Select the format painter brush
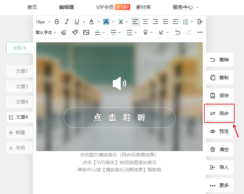The height and width of the screenshot is (194, 244). (x=75, y=32)
